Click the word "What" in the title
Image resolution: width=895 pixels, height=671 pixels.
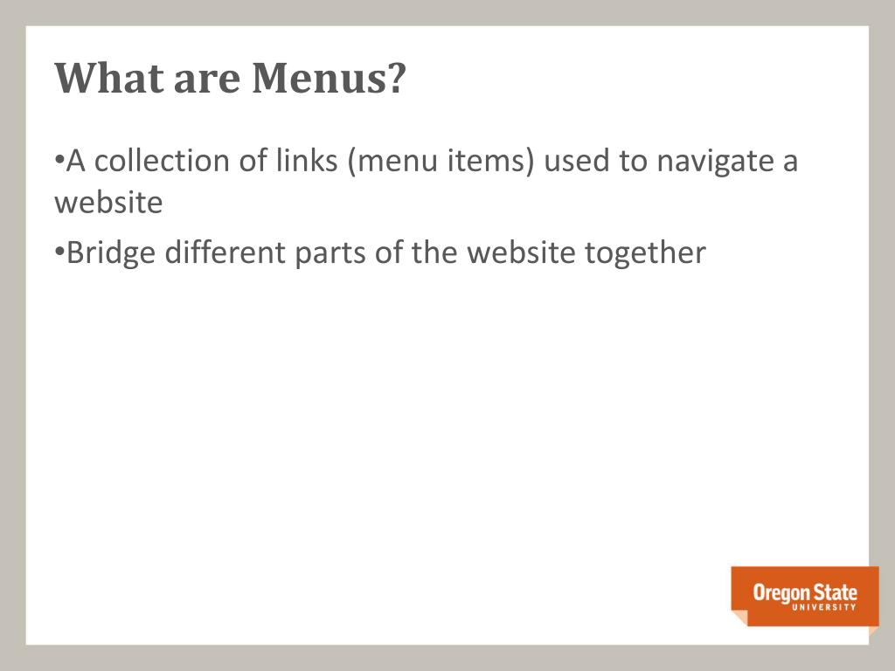[108, 78]
